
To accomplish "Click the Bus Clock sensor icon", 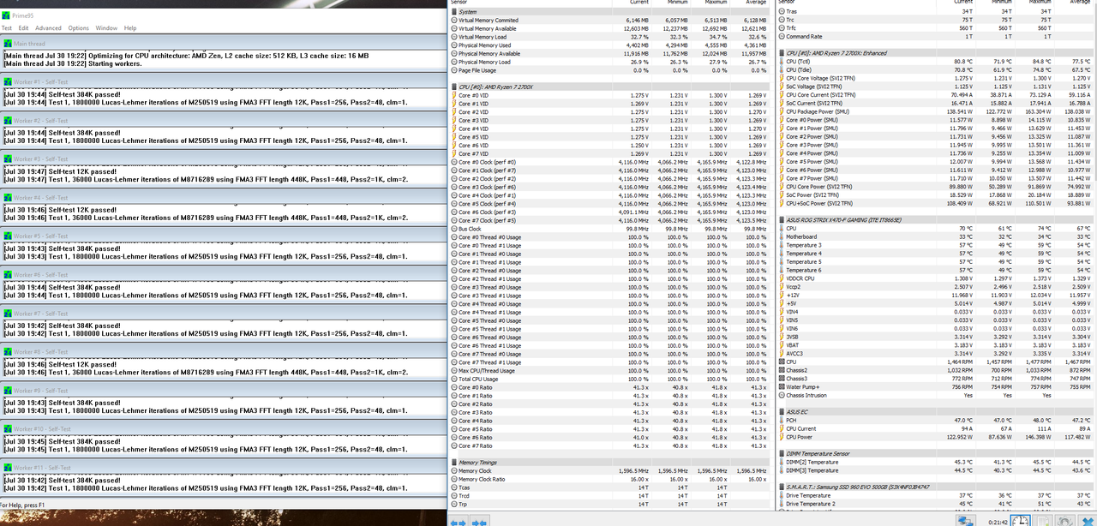I will (453, 229).
